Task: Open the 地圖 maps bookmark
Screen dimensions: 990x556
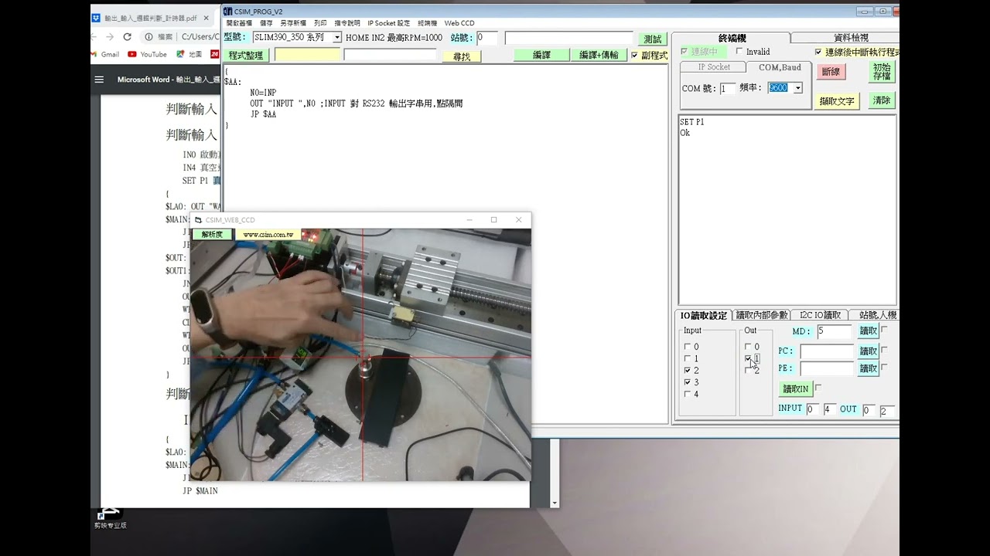Action: (x=189, y=54)
